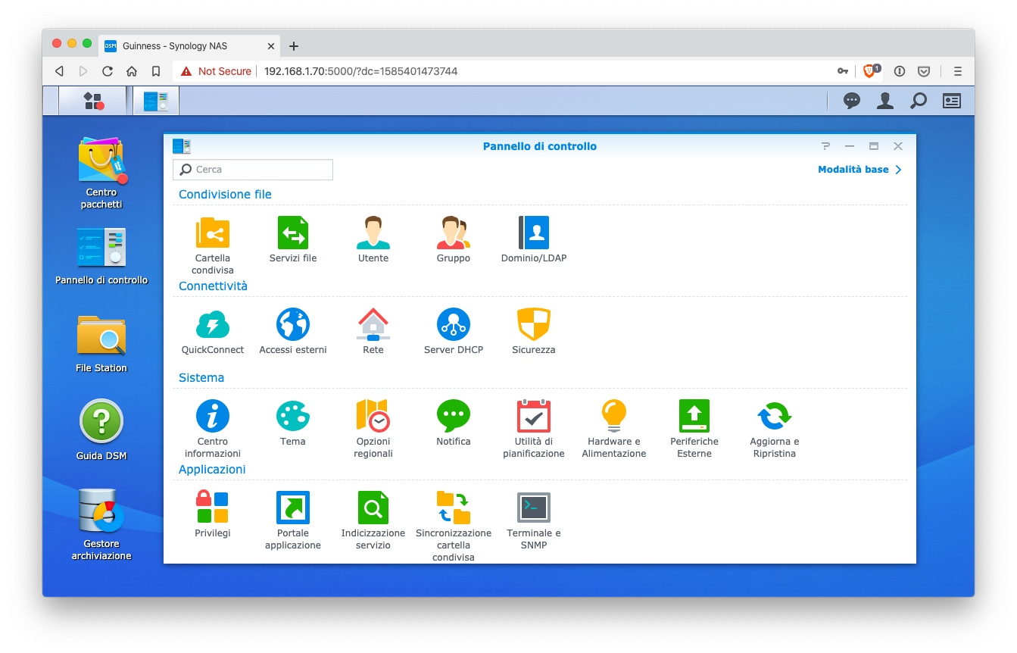Screen dimensions: 1017x653
Task: Click the Condivisione file section heading
Action: click(225, 195)
